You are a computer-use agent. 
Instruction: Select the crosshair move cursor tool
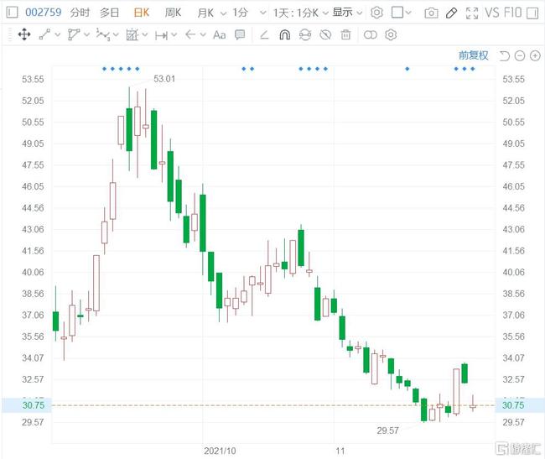click(23, 34)
